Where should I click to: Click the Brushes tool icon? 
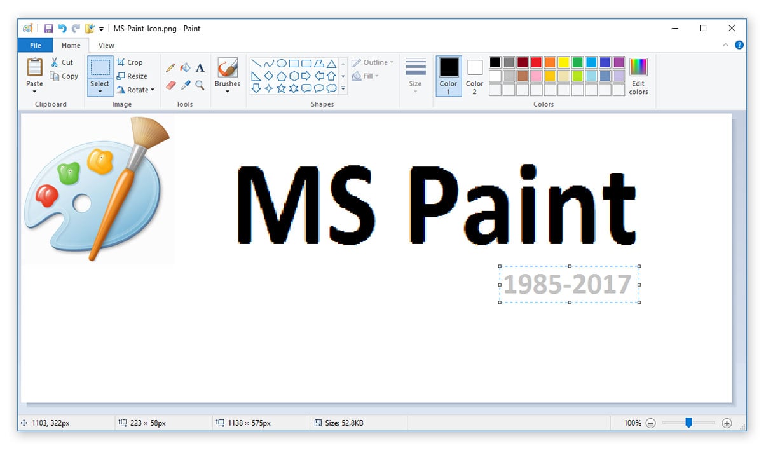point(228,68)
